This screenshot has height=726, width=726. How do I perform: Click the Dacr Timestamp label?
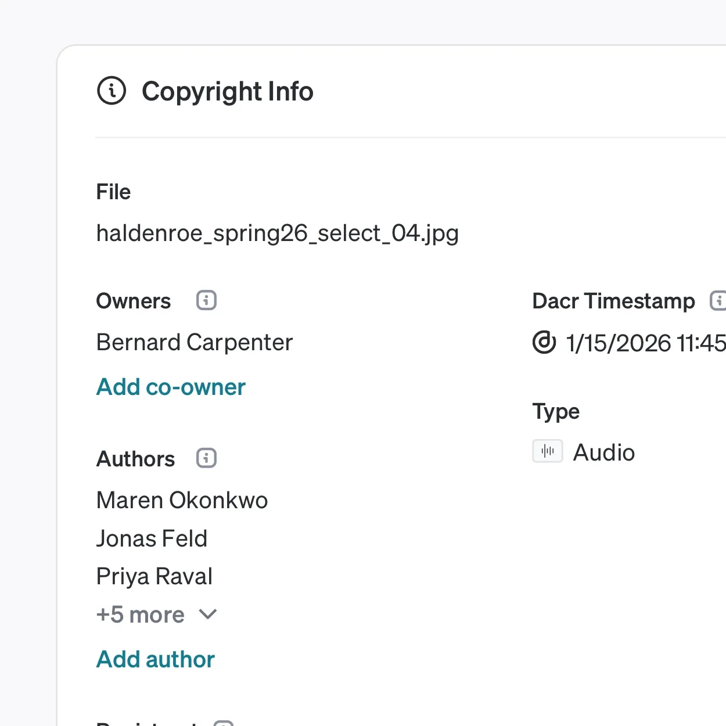click(613, 301)
